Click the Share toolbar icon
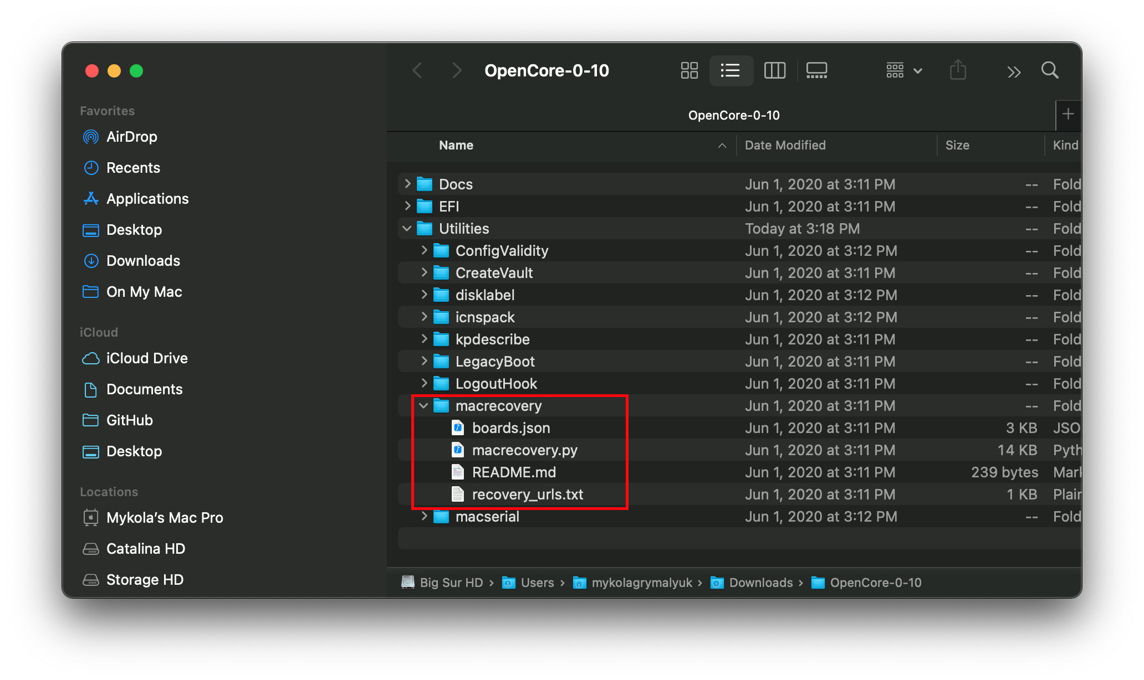This screenshot has width=1144, height=680. (x=958, y=70)
